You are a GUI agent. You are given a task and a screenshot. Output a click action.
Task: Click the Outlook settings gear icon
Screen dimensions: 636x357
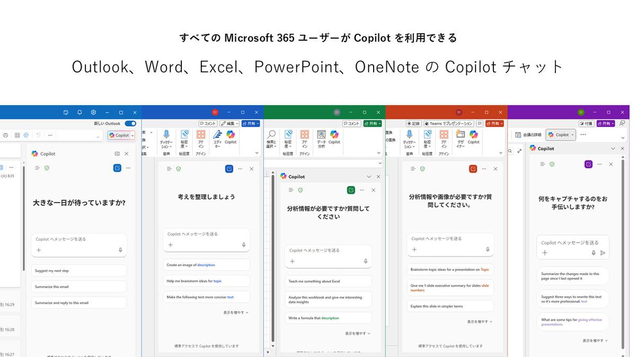tap(93, 112)
